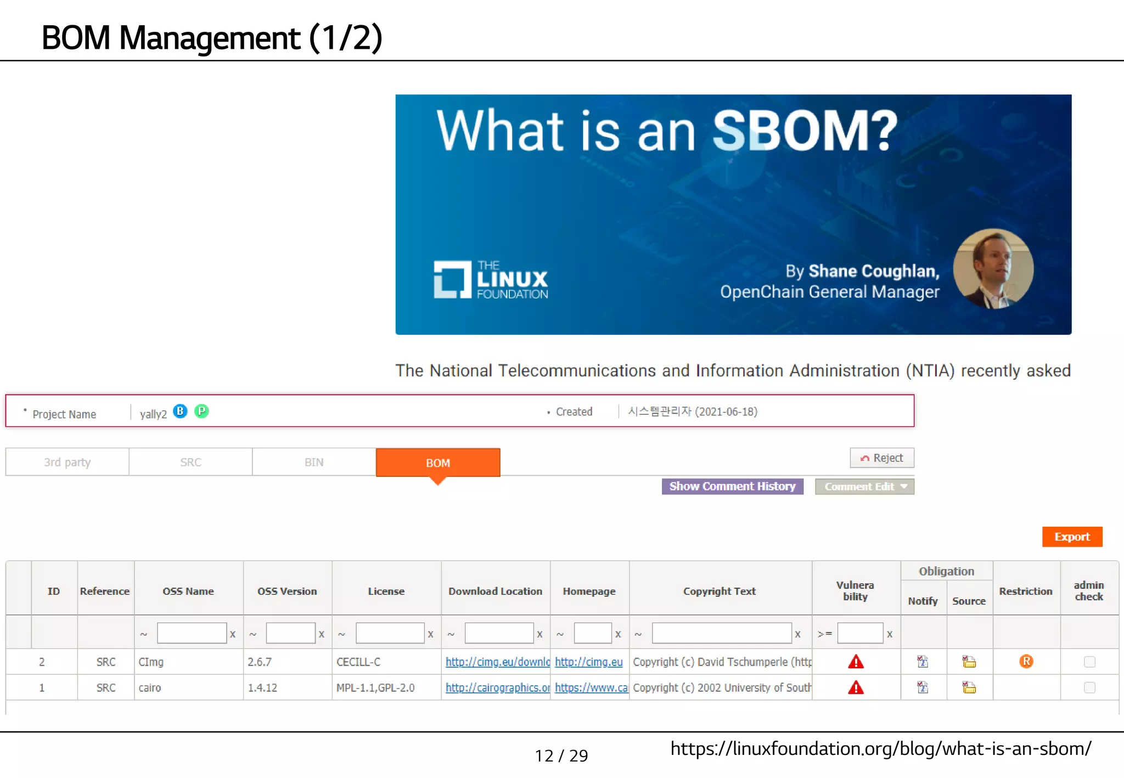Switch to the BIN tab
The height and width of the screenshot is (778, 1124).
(x=314, y=462)
